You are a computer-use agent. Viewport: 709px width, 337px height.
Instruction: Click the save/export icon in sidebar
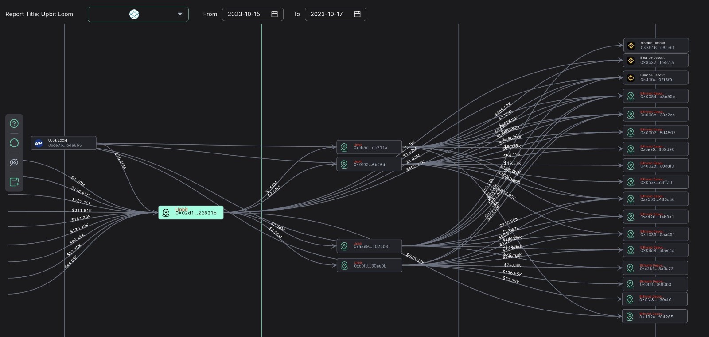point(14,182)
